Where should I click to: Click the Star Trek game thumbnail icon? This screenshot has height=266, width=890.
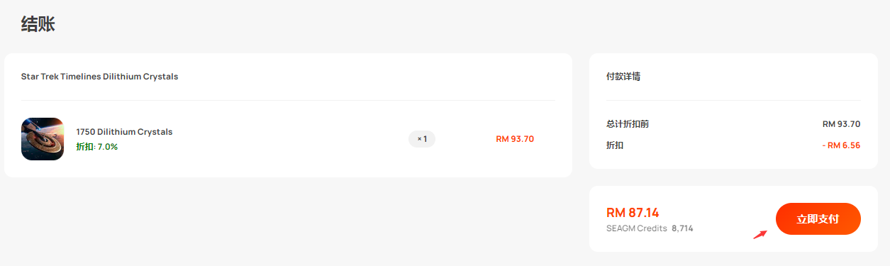click(x=43, y=139)
